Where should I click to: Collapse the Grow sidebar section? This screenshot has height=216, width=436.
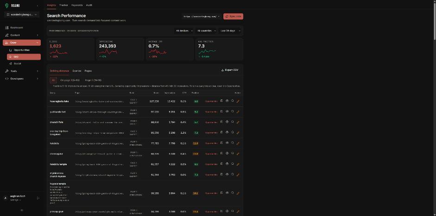(x=22, y=43)
